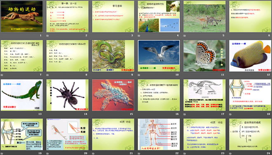Select the green snake slide thumbnail
272x155 pixels.
coord(113,56)
